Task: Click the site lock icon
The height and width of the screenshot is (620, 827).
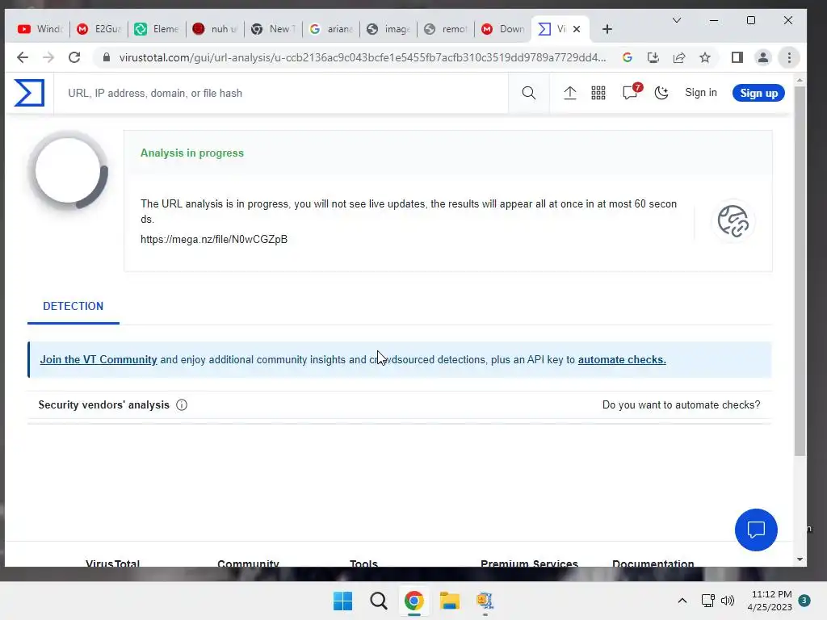Action: 107,57
